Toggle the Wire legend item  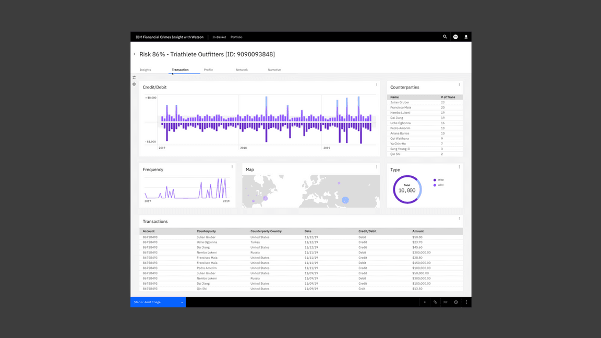[x=439, y=180]
